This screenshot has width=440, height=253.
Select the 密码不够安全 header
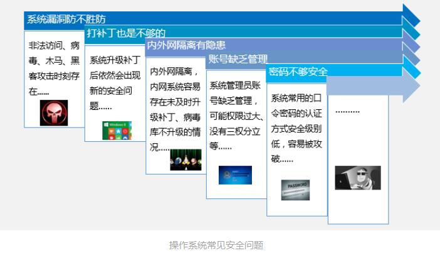tap(298, 72)
